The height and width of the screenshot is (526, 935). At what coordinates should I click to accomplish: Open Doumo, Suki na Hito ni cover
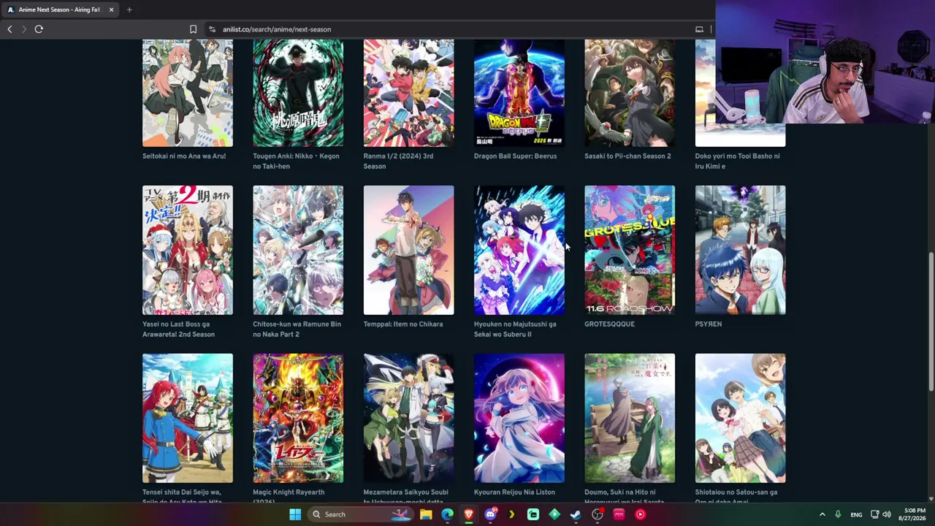coord(630,418)
